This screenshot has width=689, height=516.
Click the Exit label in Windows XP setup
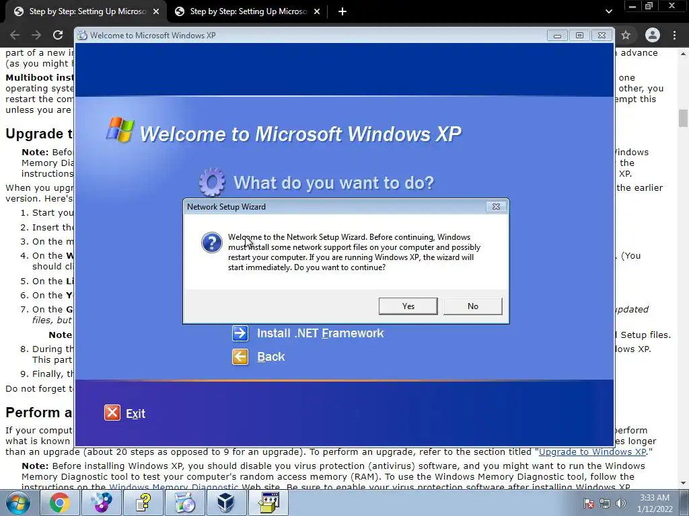tap(135, 414)
